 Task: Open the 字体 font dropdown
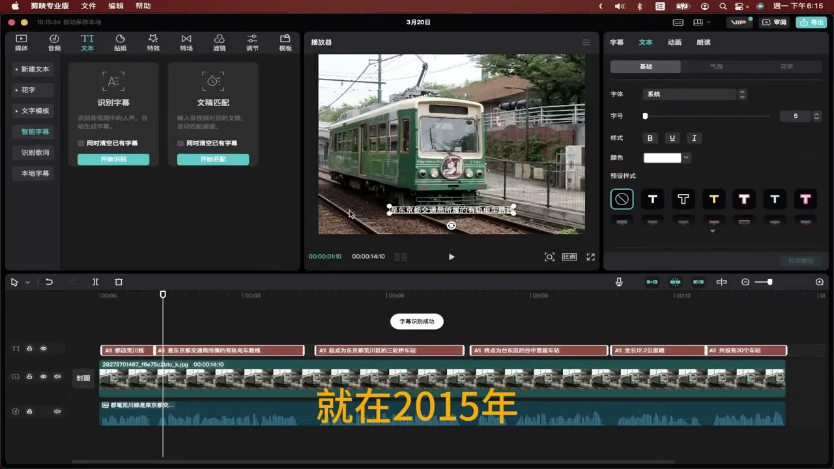point(694,94)
